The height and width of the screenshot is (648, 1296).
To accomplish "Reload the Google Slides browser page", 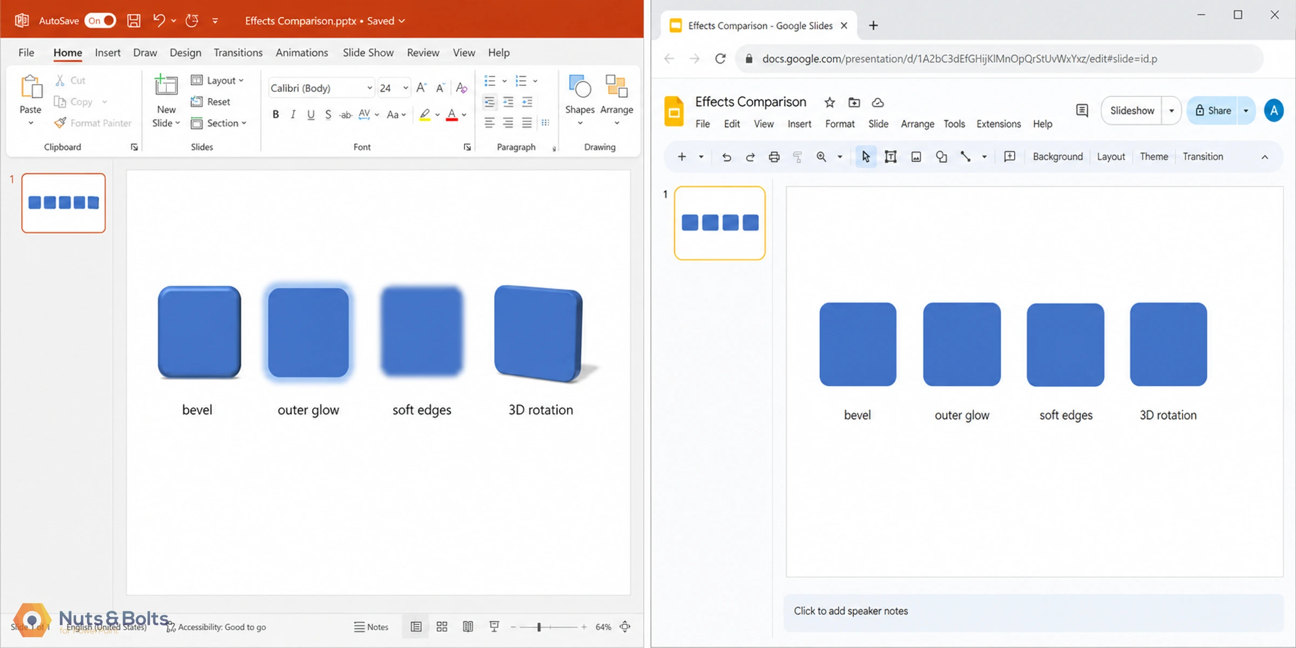I will pyautogui.click(x=720, y=58).
